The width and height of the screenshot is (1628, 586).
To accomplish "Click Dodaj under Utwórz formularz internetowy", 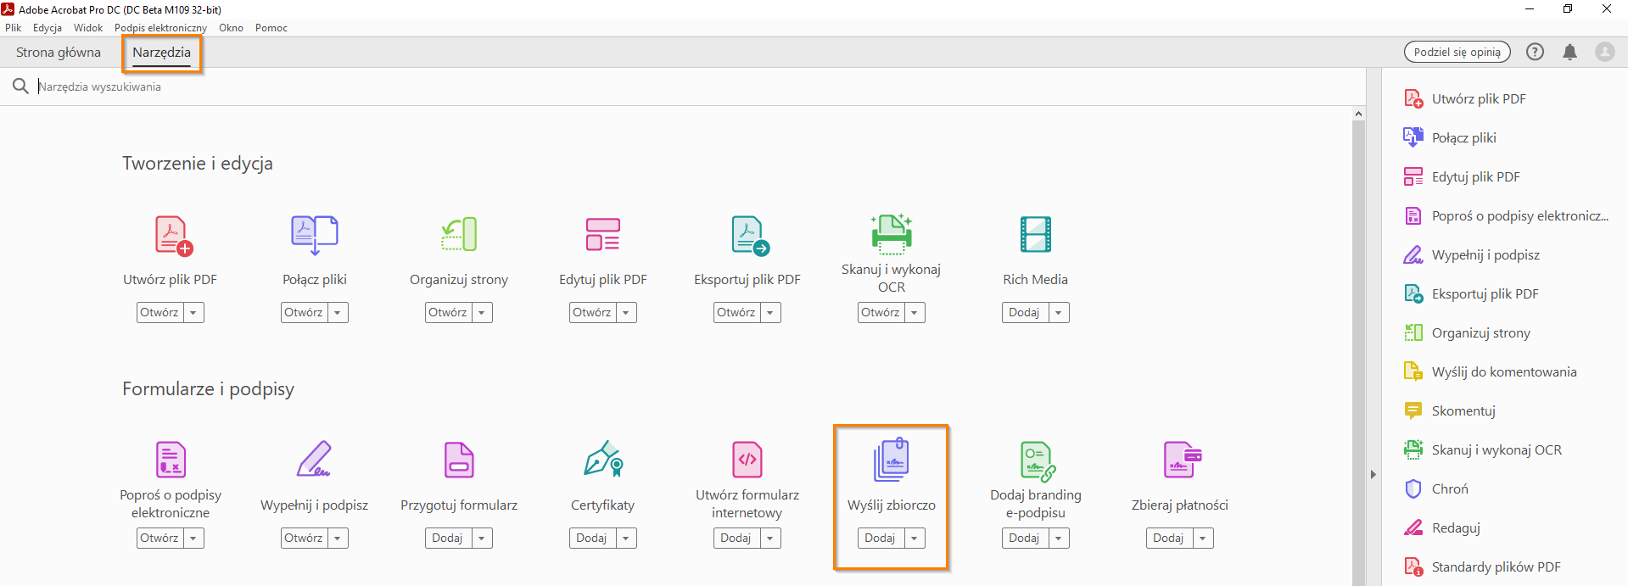I will pyautogui.click(x=736, y=539).
